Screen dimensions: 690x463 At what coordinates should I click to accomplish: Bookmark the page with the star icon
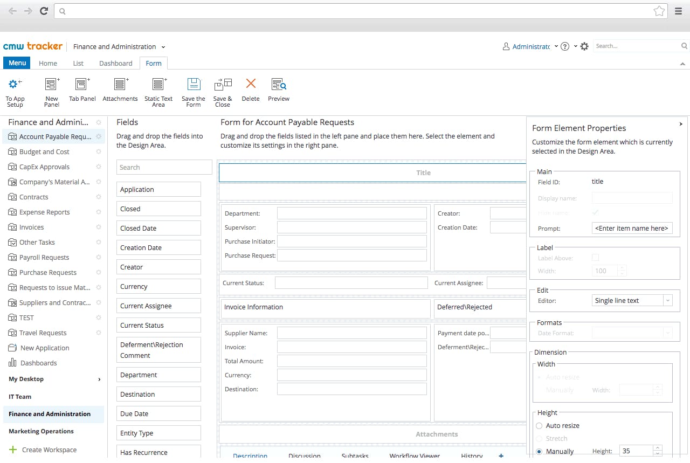[x=659, y=11]
